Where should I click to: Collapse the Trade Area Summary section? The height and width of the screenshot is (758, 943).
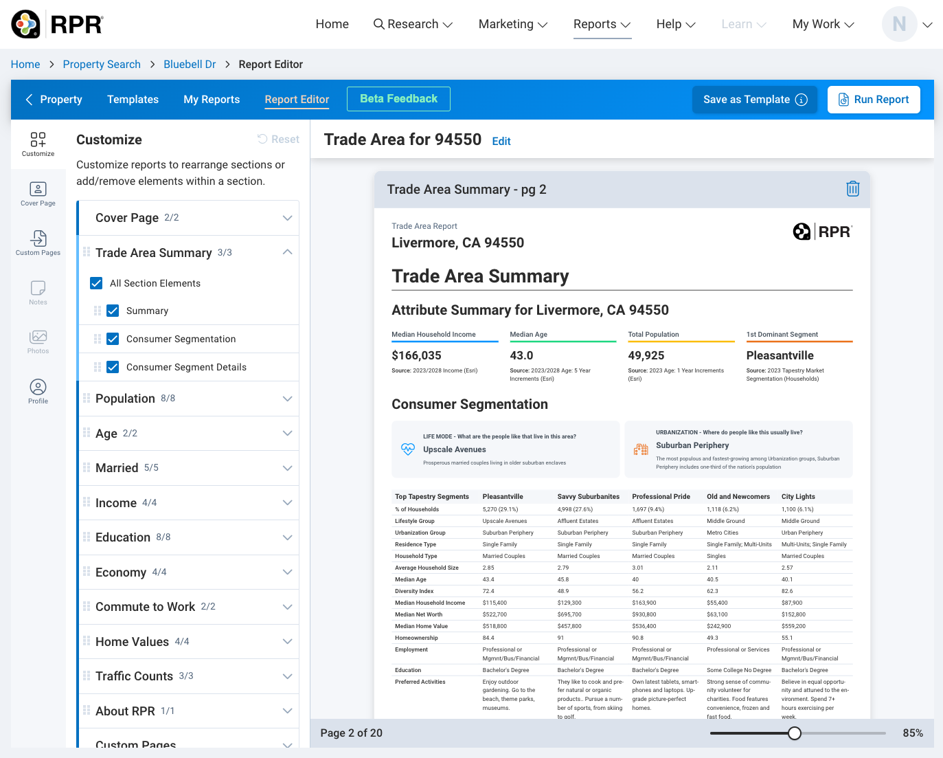click(287, 252)
